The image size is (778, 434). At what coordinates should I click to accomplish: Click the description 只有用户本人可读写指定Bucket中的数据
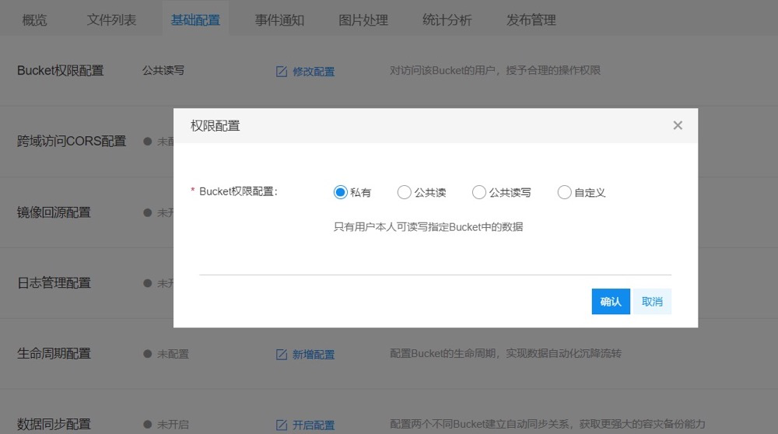pyautogui.click(x=428, y=226)
